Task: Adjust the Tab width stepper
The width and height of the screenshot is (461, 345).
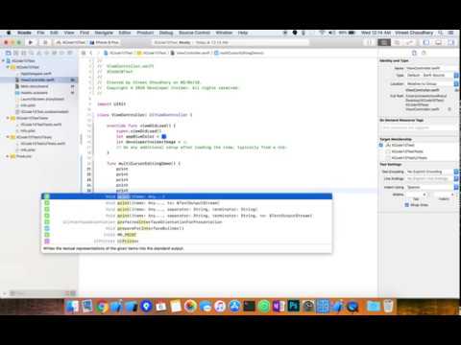Action: [425, 195]
